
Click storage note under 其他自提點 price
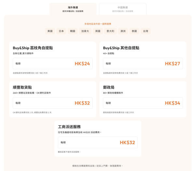(121, 73)
